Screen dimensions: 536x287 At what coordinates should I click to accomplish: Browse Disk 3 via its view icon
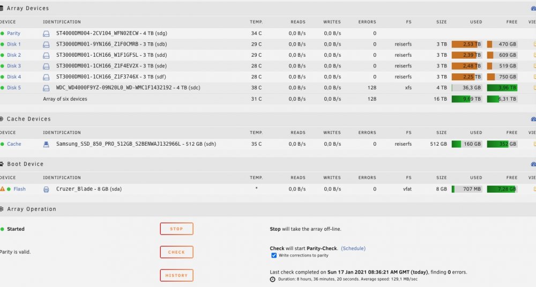click(534, 66)
